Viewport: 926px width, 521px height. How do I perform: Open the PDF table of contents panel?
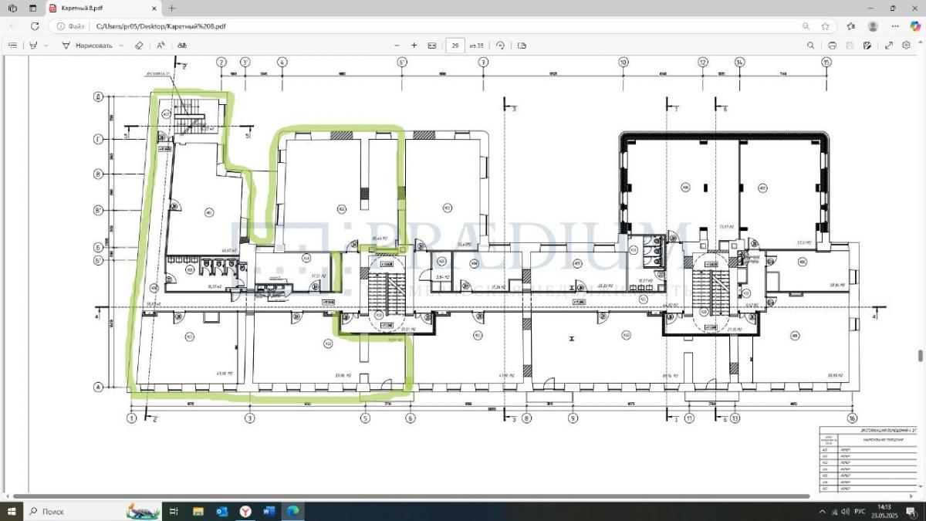coord(12,46)
